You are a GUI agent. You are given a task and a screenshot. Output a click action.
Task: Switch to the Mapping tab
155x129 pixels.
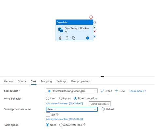(x=46, y=81)
